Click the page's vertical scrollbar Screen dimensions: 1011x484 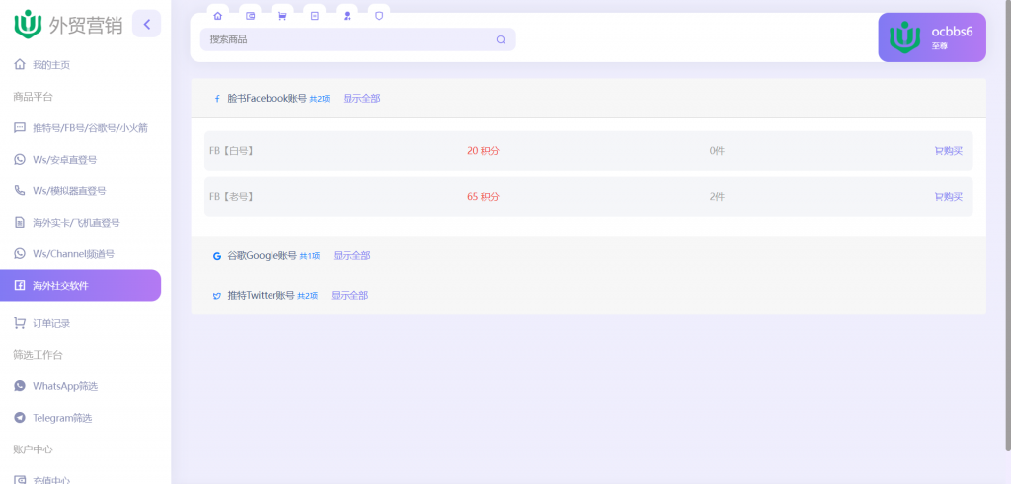tap(1007, 226)
